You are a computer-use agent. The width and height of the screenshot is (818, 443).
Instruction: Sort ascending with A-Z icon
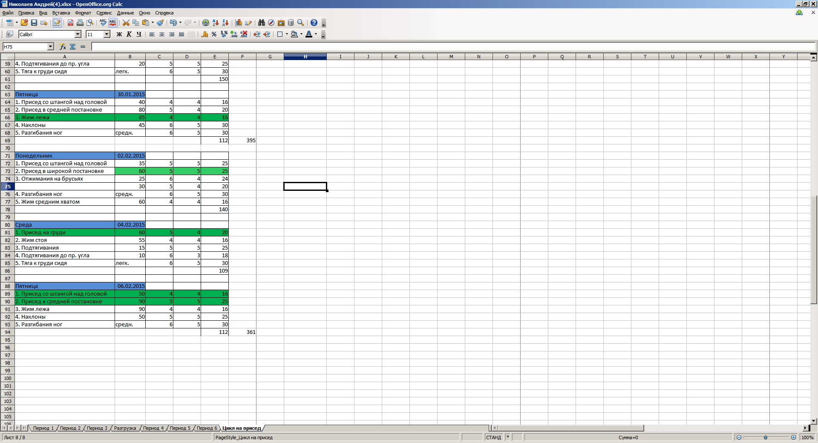coord(216,23)
